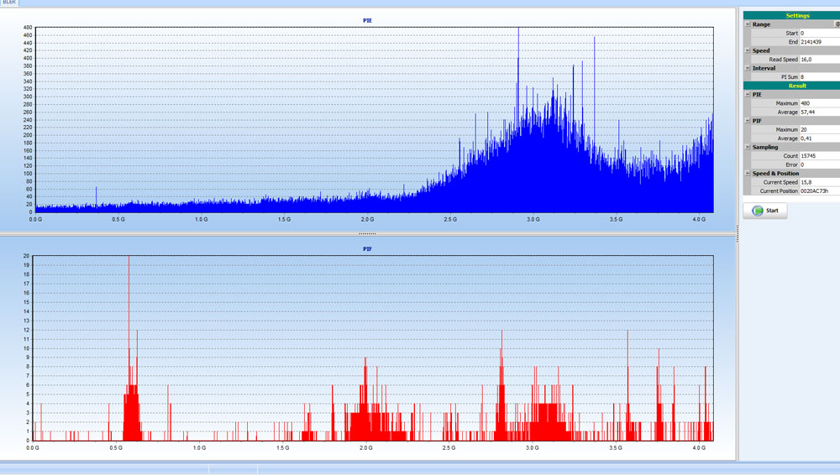Click the Current Position label
Viewport: 840px width, 475px height.
[x=779, y=191]
